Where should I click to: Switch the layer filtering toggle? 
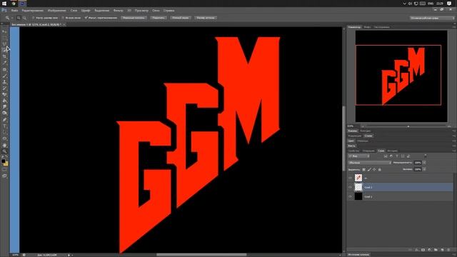(x=426, y=156)
